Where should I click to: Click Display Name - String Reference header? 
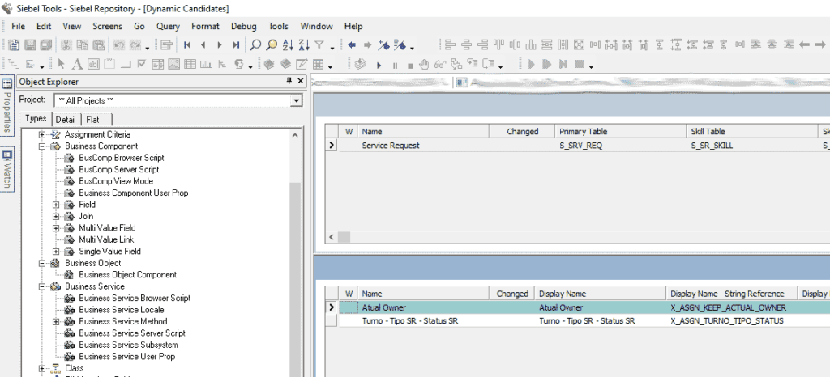click(732, 294)
